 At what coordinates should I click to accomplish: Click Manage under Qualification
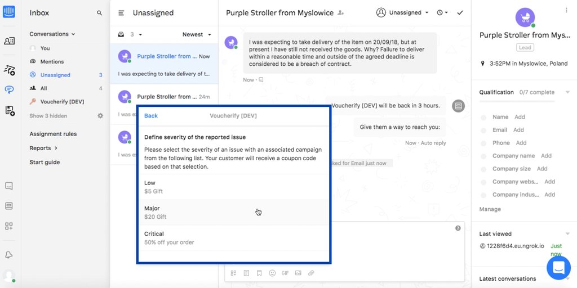[490, 209]
